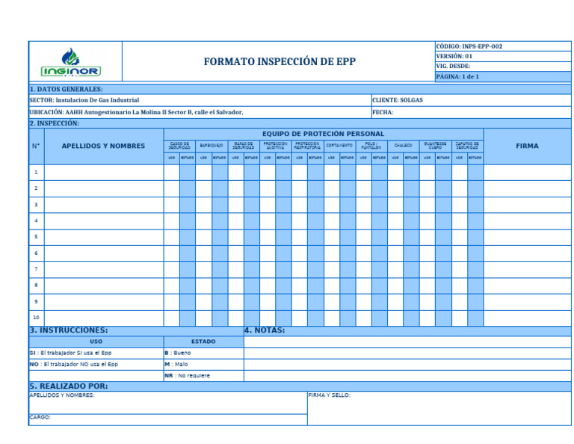The width and height of the screenshot is (574, 444).
Task: Click the ESTADO subheader under Zapatos de Seguridad
Action: coord(475,158)
